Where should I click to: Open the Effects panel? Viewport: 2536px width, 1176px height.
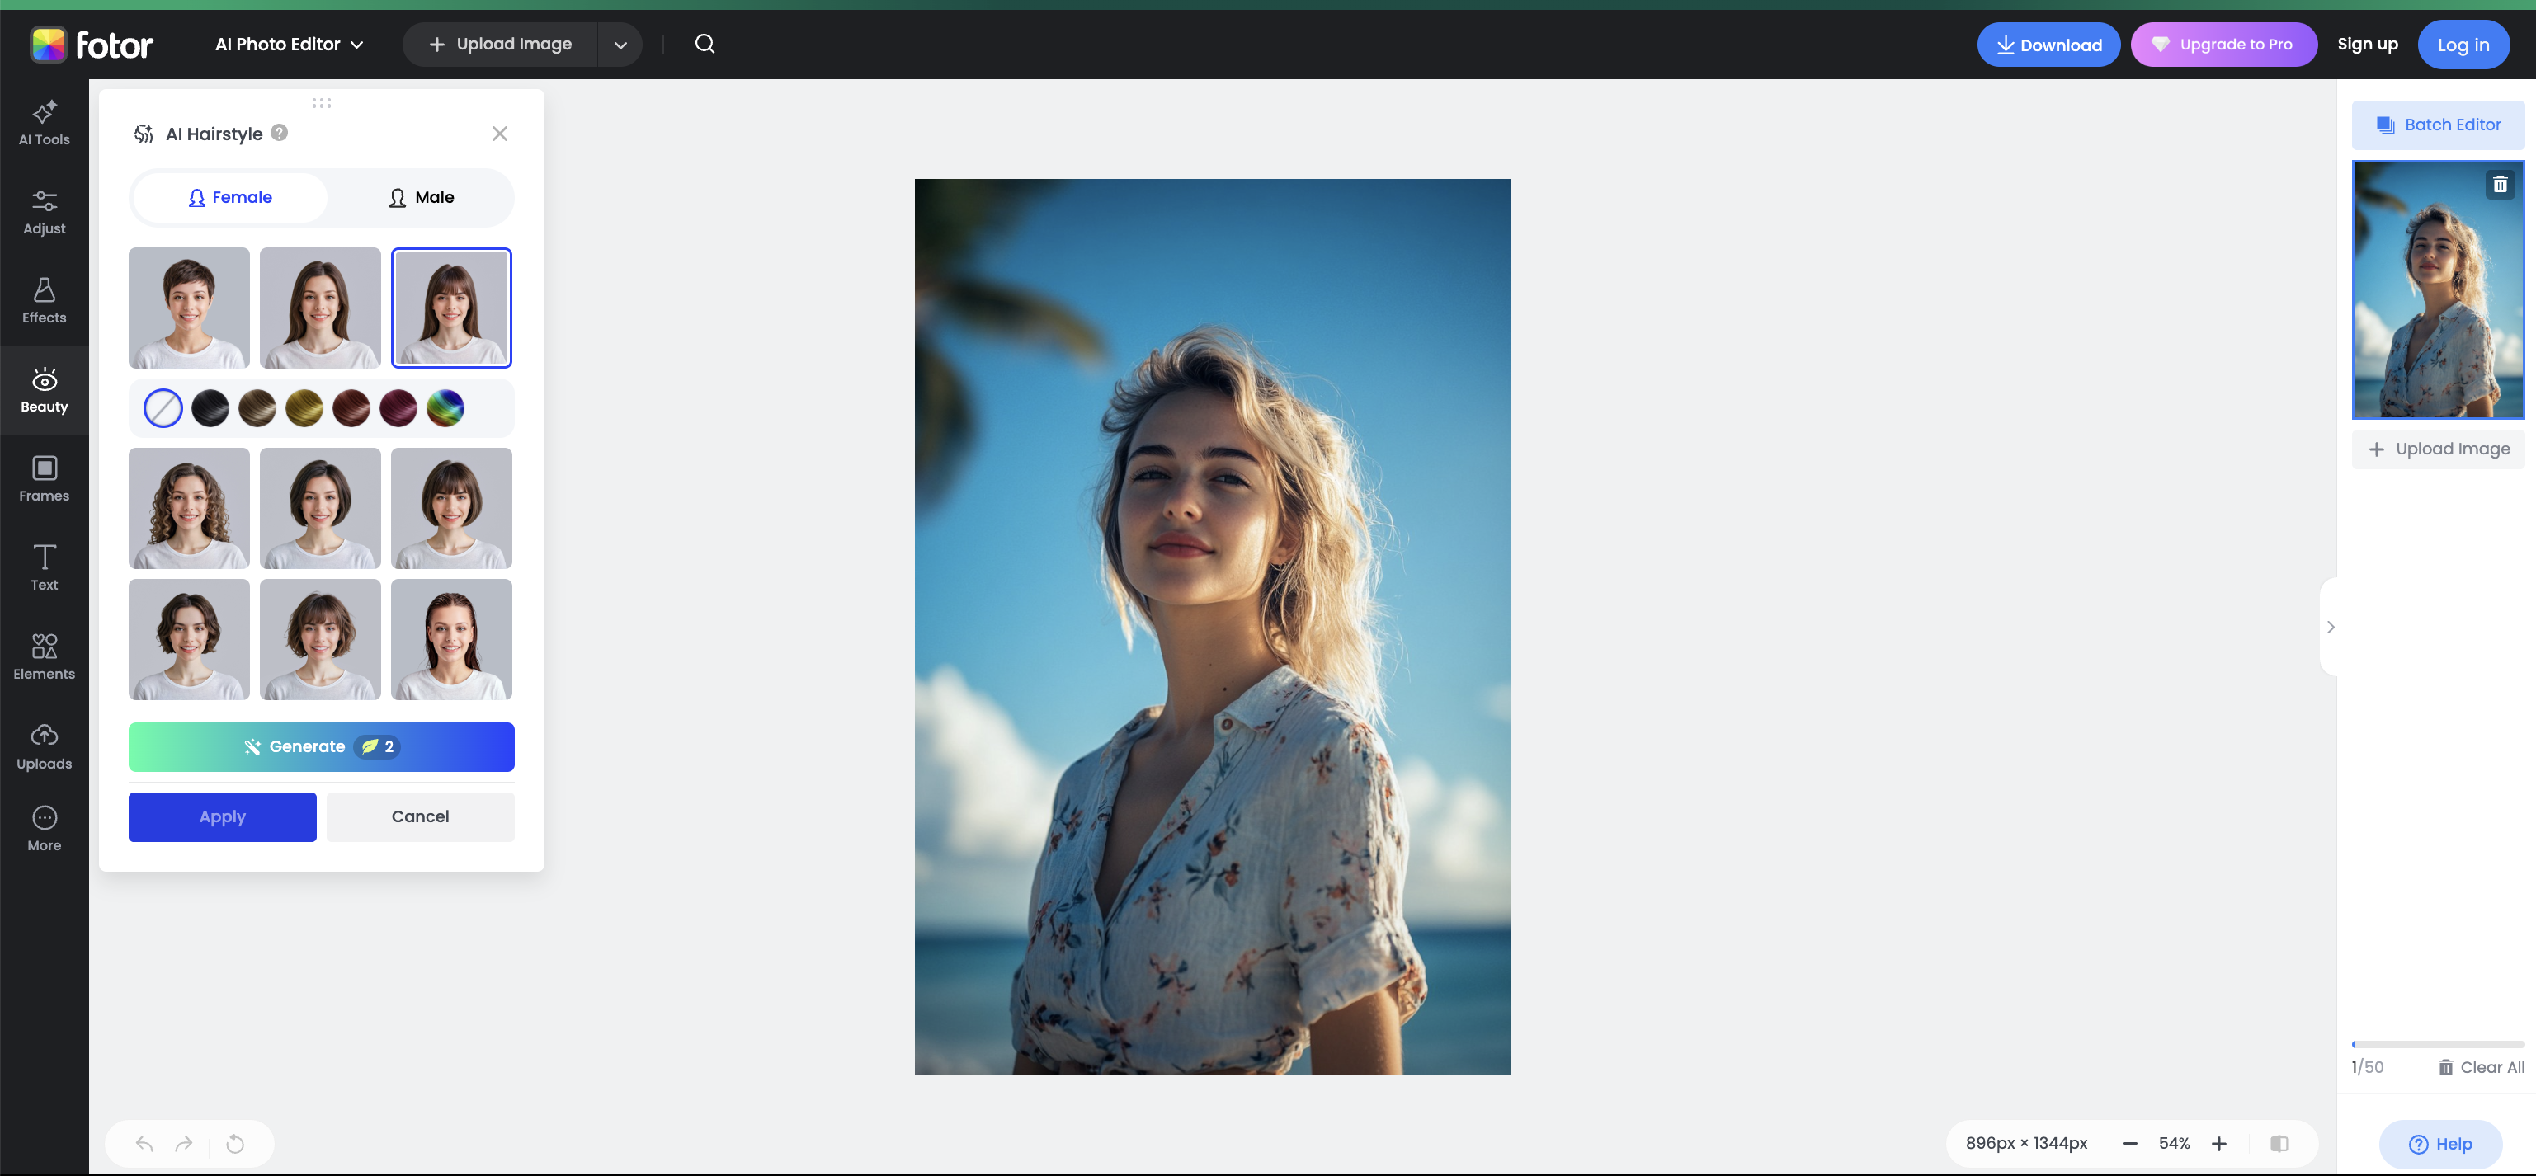point(44,300)
